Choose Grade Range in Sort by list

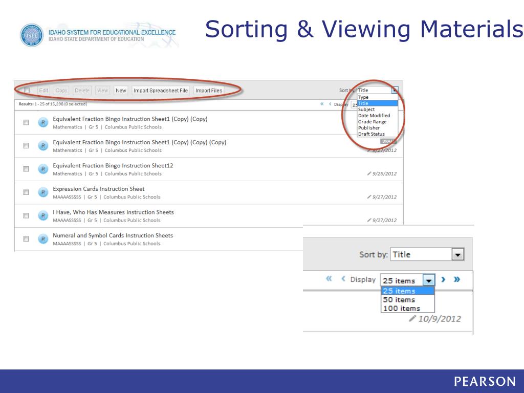[x=377, y=122]
